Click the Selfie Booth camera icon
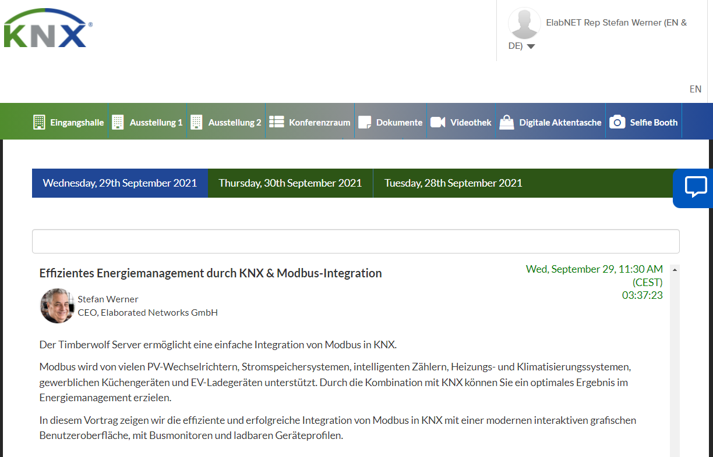The width and height of the screenshot is (713, 457). [x=617, y=122]
